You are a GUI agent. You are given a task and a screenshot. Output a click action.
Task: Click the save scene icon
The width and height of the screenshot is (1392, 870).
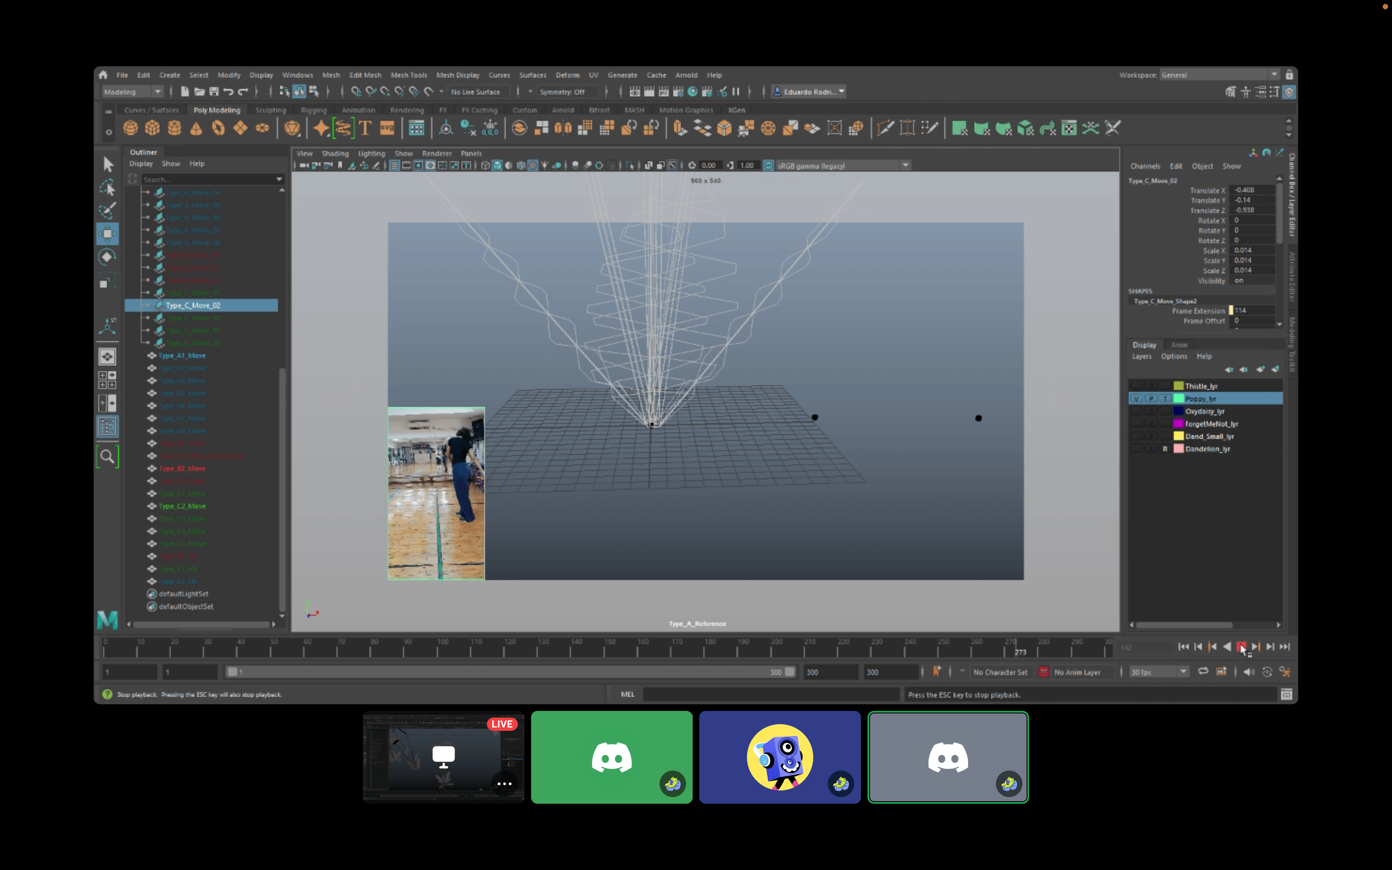(x=214, y=92)
